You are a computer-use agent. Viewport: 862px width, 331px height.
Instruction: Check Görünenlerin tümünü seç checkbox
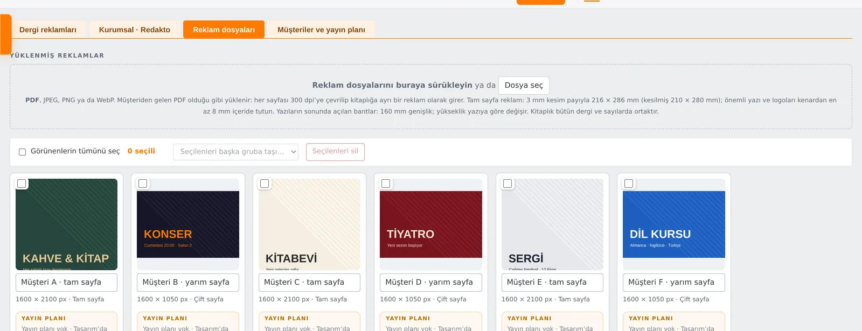point(22,152)
